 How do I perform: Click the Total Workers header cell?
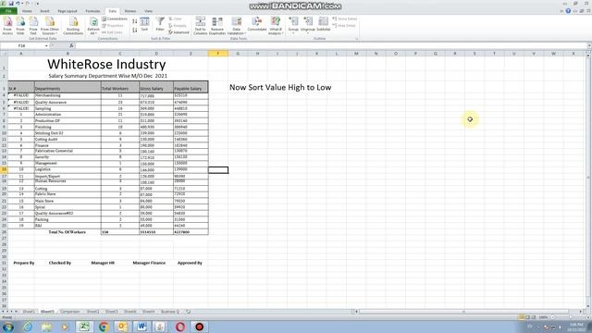pos(120,87)
